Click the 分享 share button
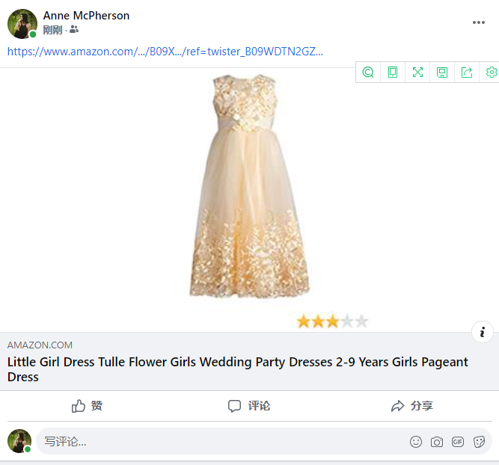 click(x=412, y=406)
